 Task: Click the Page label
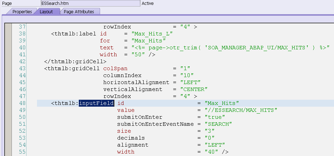click(7, 3)
